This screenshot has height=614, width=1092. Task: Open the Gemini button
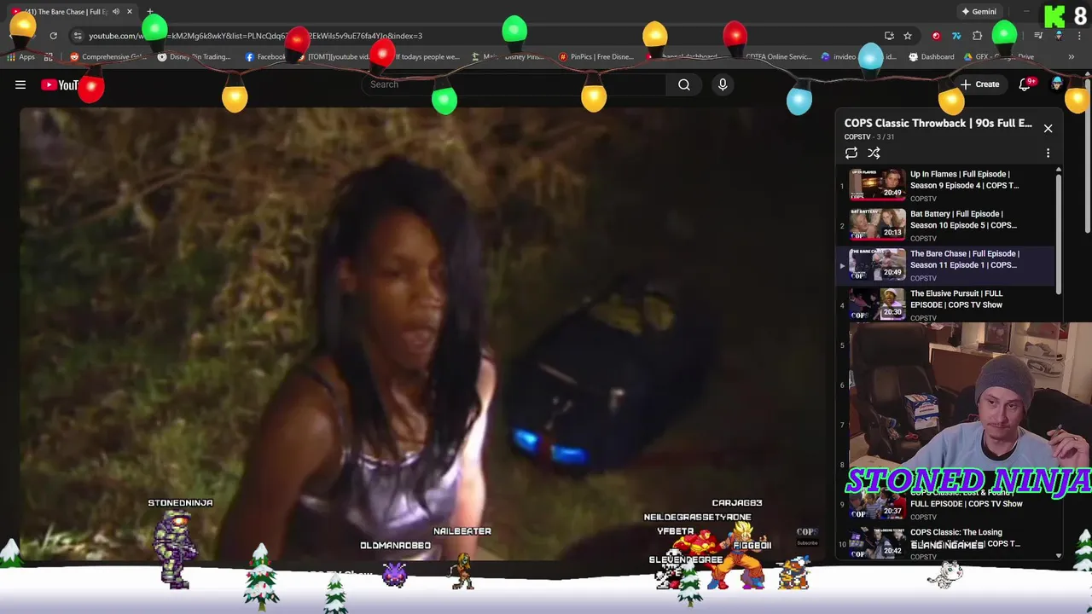tap(979, 12)
